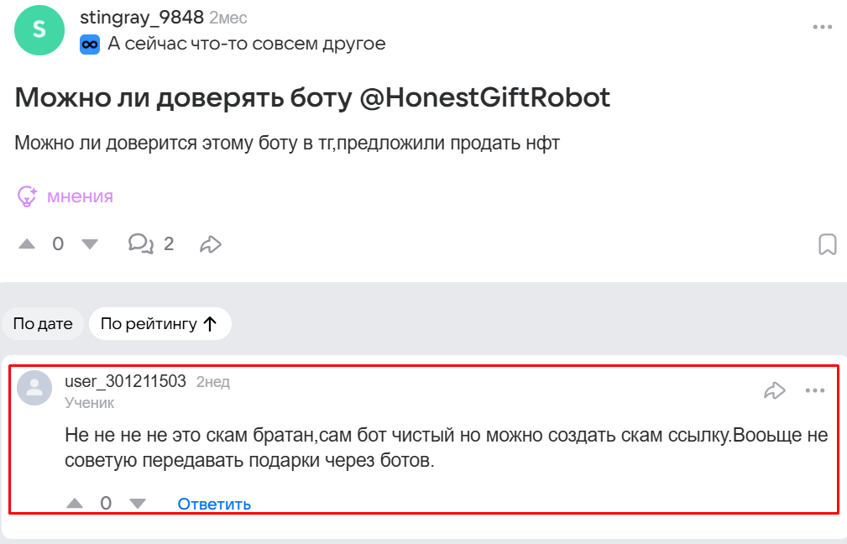847x544 pixels.
Task: Upvote the answer by user_301211503
Action: (x=75, y=503)
